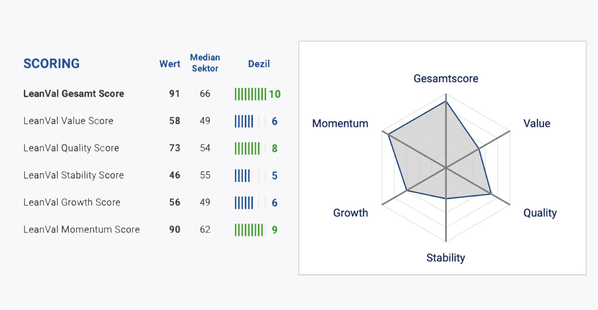Viewport: 598px width, 310px height.
Task: Click the Gesamt Score decile bar indicator
Action: (250, 94)
